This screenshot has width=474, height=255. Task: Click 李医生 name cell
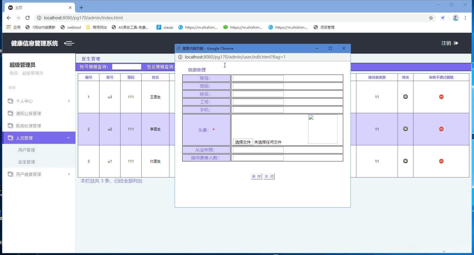tap(155, 129)
